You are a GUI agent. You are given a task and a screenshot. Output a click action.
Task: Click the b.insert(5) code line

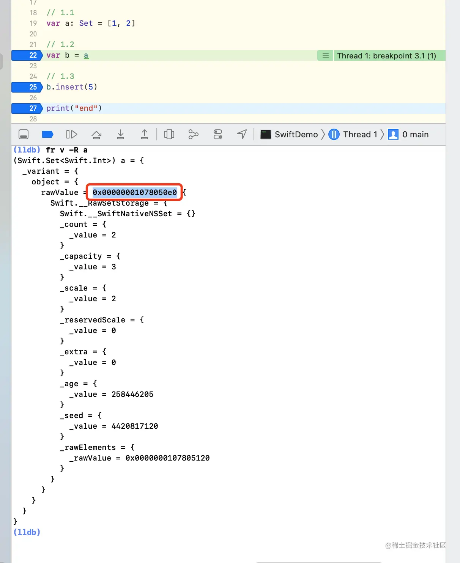72,87
